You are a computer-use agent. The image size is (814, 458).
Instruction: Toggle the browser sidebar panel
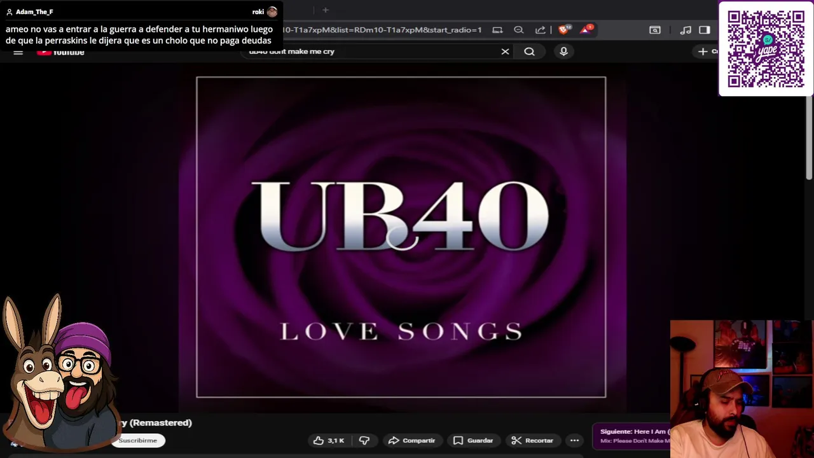(x=704, y=30)
